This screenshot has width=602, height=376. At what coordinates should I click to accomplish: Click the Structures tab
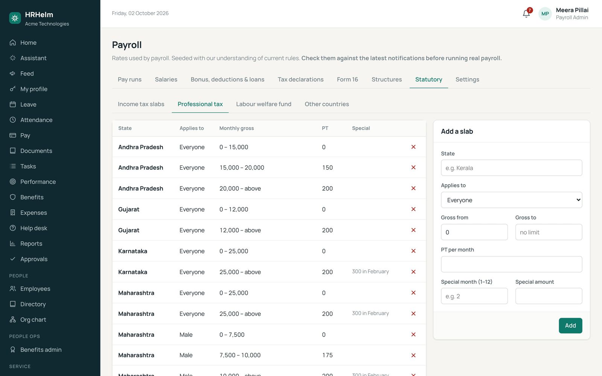coord(386,79)
